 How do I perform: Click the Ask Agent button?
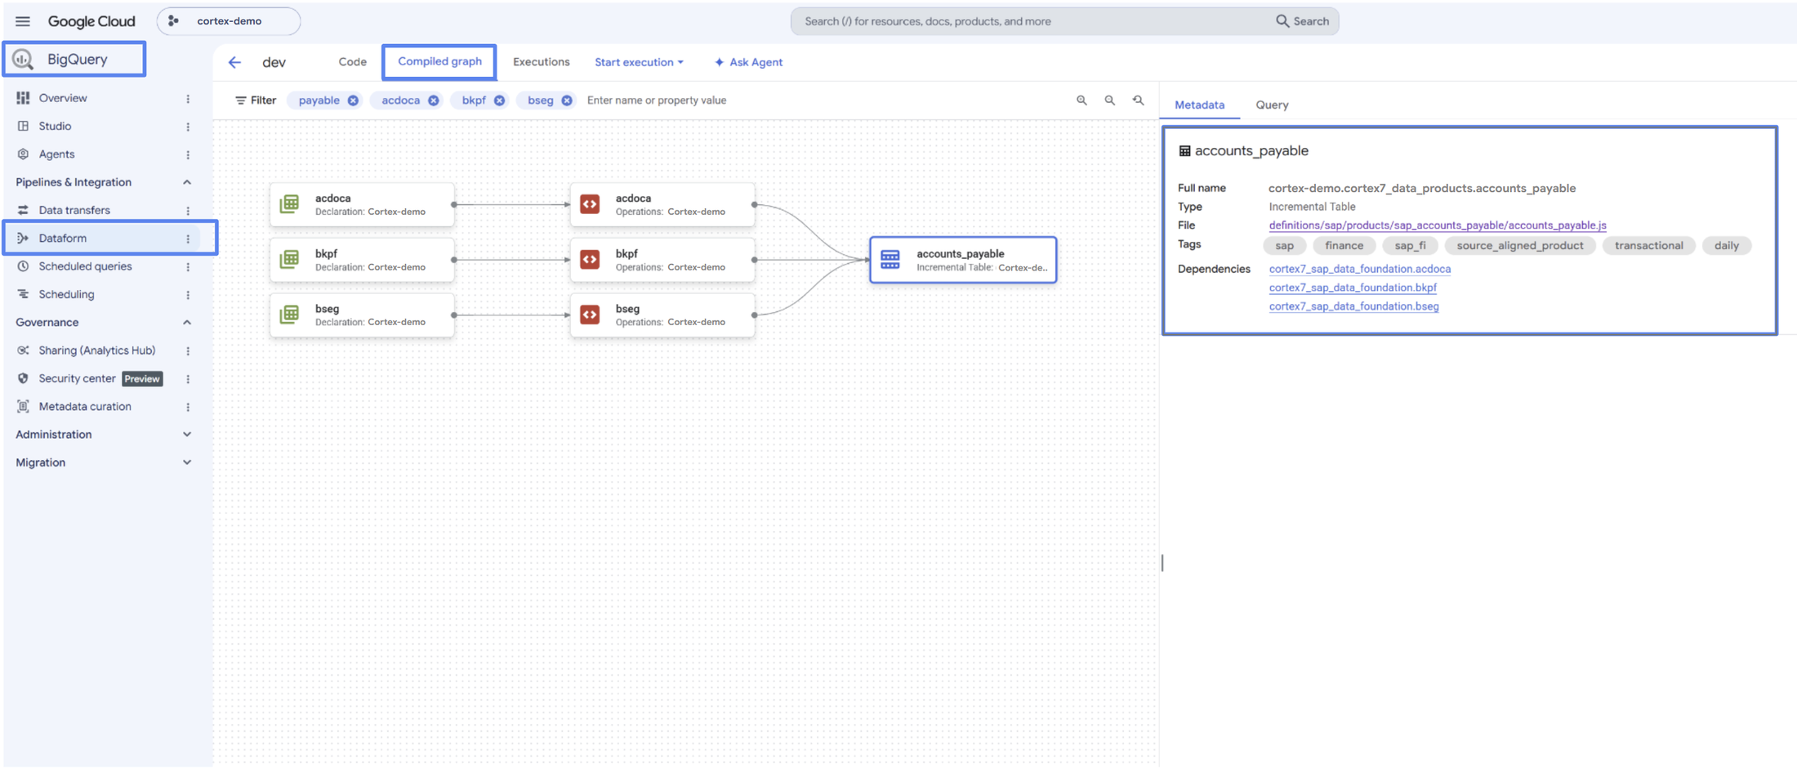(748, 62)
